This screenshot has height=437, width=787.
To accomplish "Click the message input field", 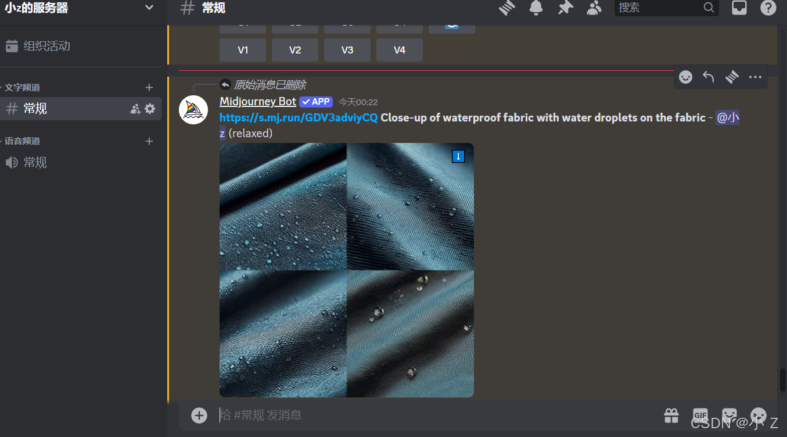I will pos(436,415).
